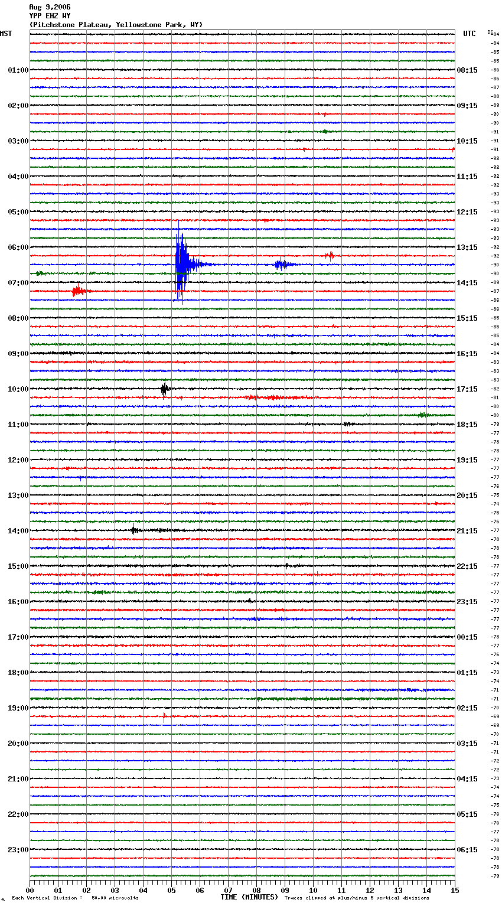Select the 03:00 MST time label

click(18, 141)
